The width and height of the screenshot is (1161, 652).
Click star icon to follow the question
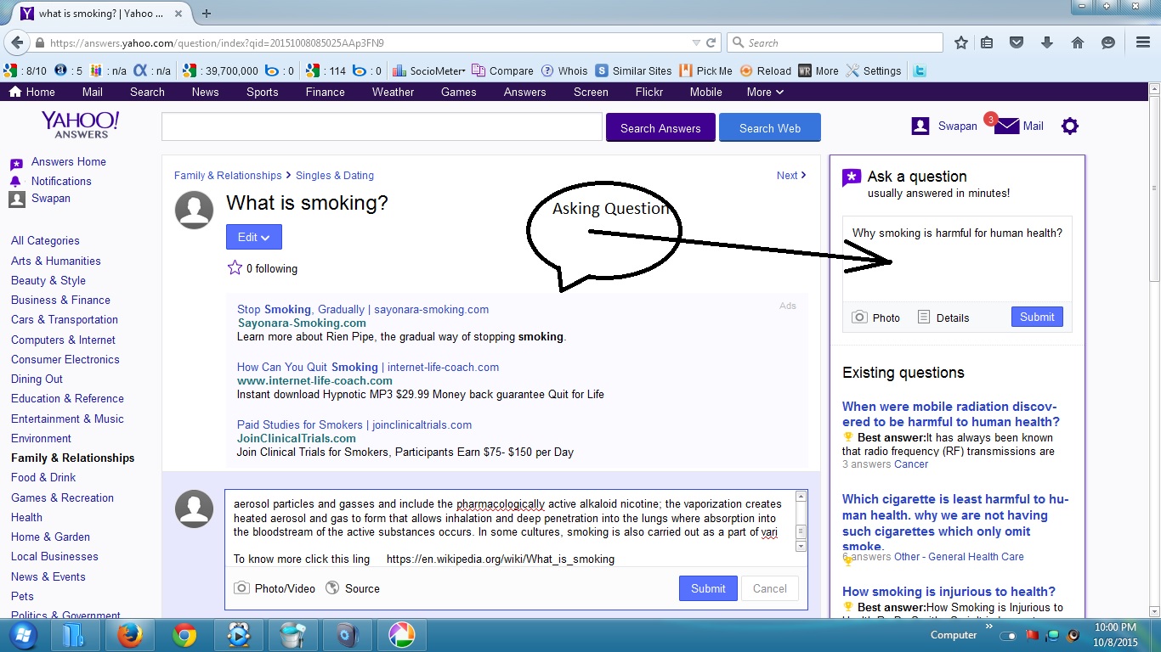point(235,268)
